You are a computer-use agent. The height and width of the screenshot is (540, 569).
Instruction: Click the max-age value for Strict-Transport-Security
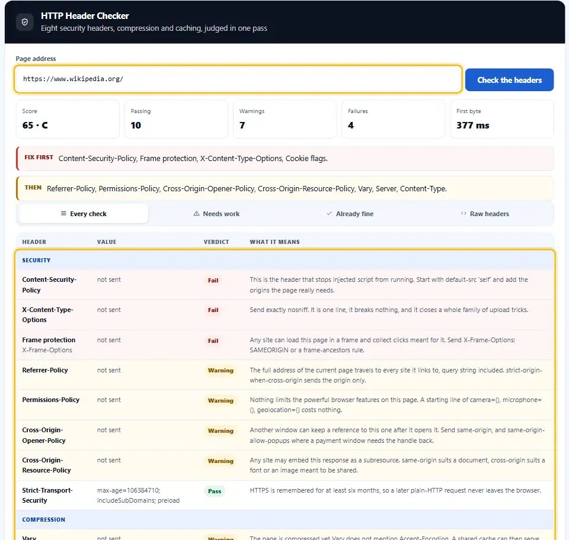138,495
